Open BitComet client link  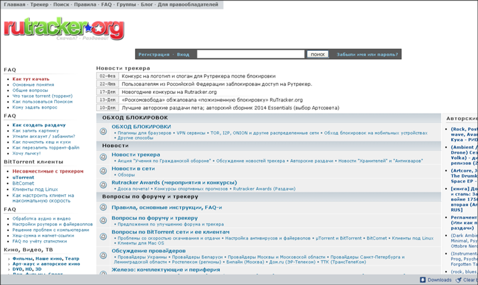(23, 183)
